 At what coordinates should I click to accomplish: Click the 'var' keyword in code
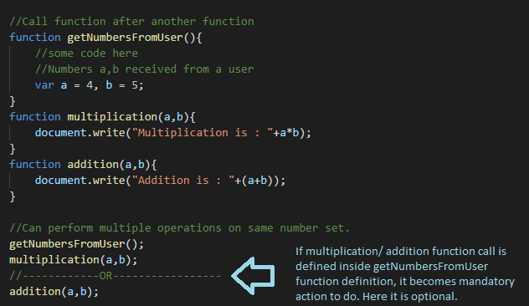click(44, 85)
